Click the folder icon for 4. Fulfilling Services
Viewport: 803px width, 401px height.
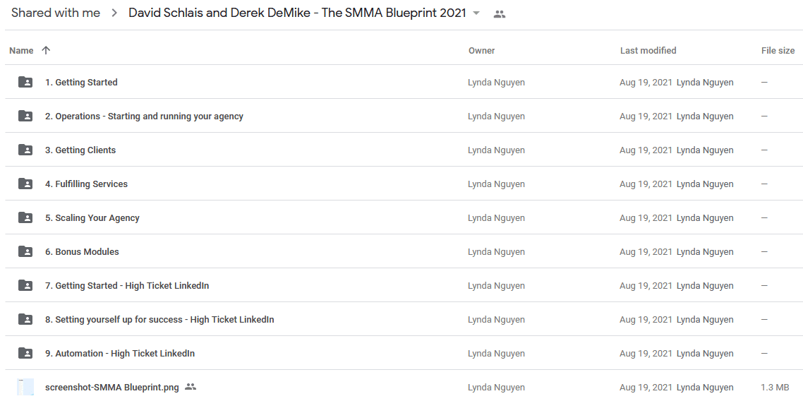tap(25, 184)
